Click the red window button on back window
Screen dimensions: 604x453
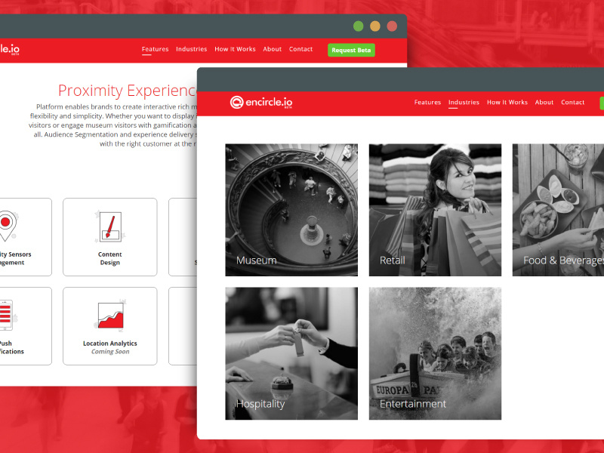coord(392,26)
